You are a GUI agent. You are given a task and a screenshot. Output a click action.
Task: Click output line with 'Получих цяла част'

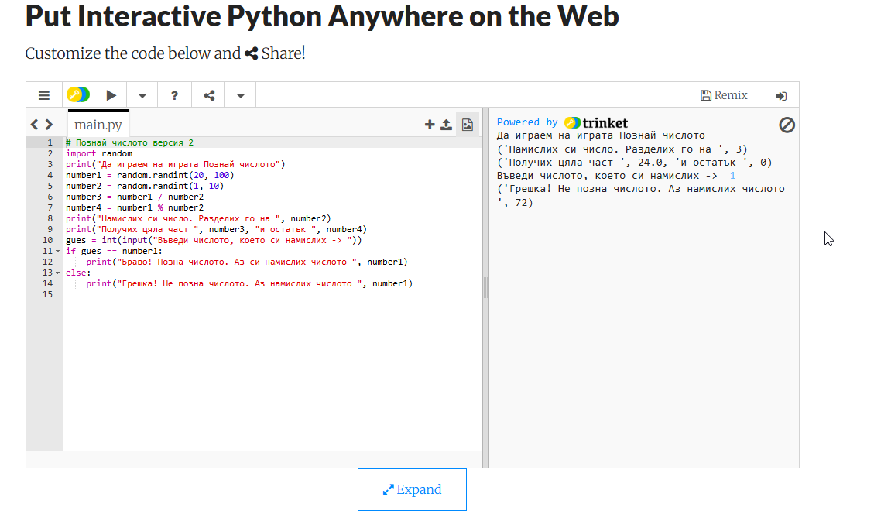(x=634, y=163)
